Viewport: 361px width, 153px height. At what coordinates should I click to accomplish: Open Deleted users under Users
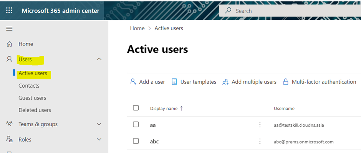point(35,110)
